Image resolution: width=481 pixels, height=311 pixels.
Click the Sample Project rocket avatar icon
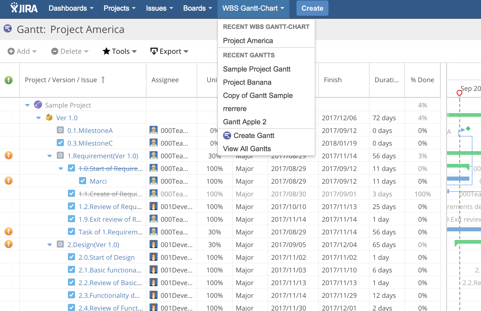38,105
